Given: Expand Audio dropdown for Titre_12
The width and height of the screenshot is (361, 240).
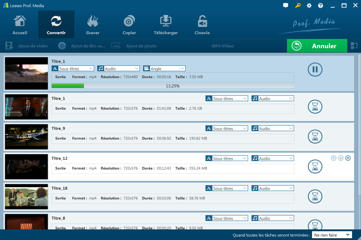Looking at the screenshot, I should (273, 158).
